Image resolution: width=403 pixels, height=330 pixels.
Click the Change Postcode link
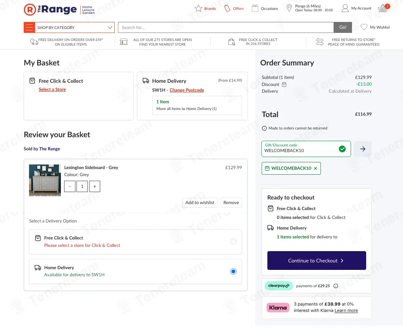[187, 90]
